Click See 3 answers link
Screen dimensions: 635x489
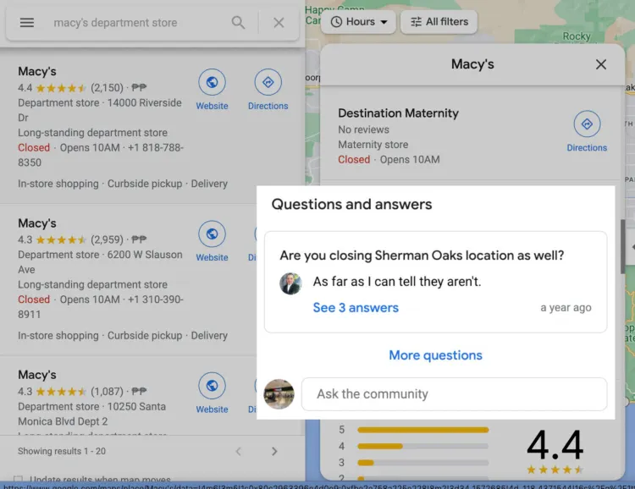[x=356, y=308]
